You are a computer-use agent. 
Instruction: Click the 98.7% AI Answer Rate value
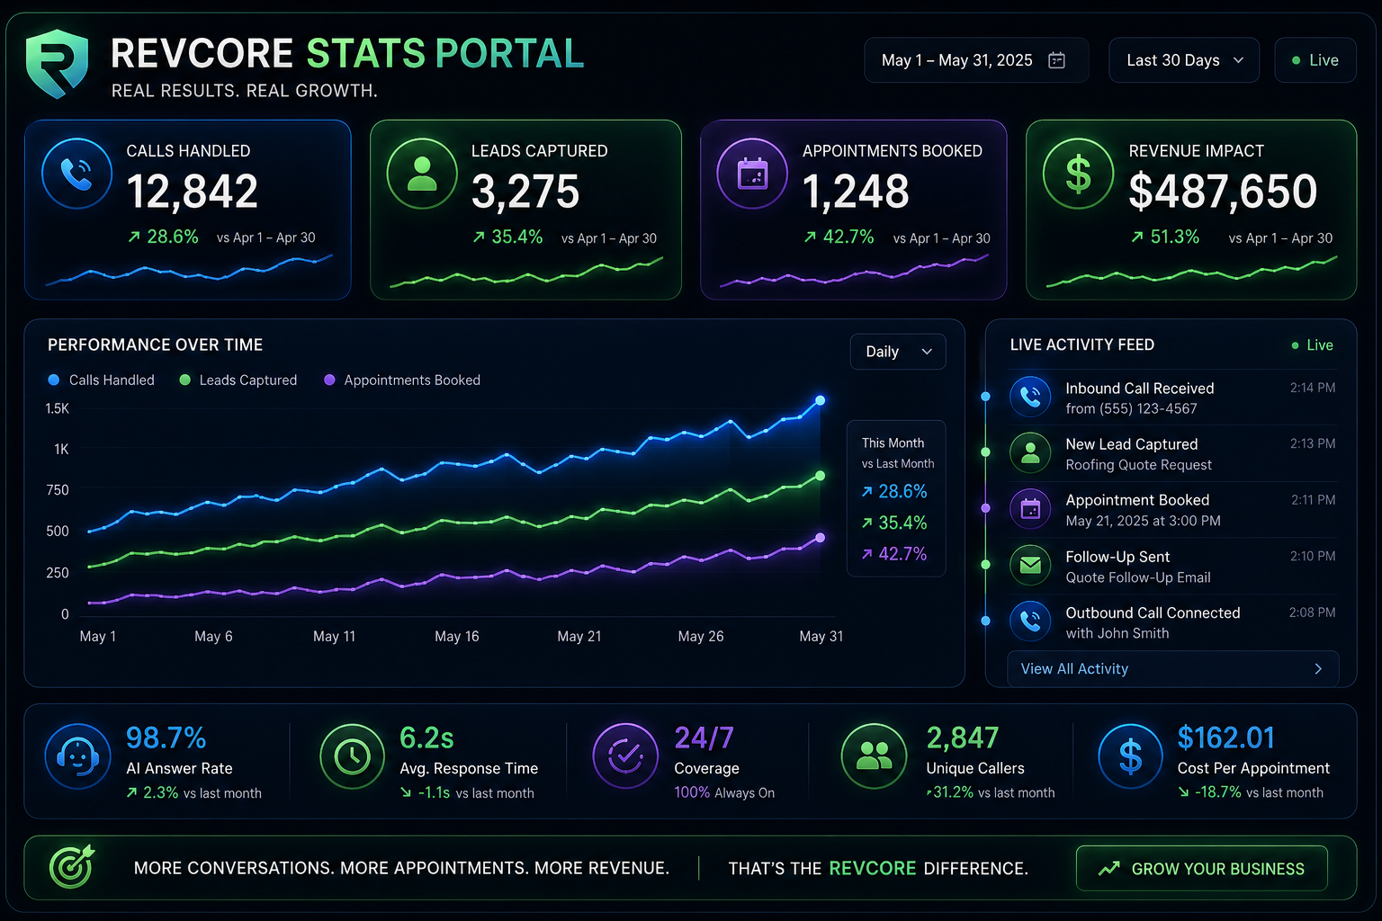166,738
